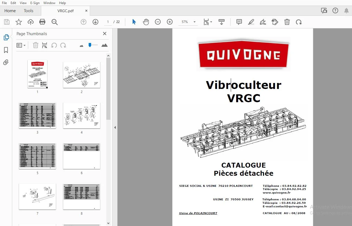Reduce thumbnail size with small mountain icon
This screenshot has width=352, height=226.
coord(81,46)
